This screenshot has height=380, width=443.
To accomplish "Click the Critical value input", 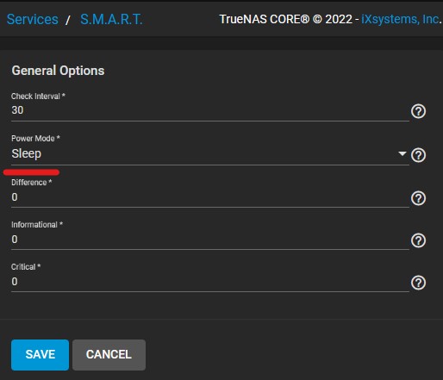I will (x=210, y=282).
